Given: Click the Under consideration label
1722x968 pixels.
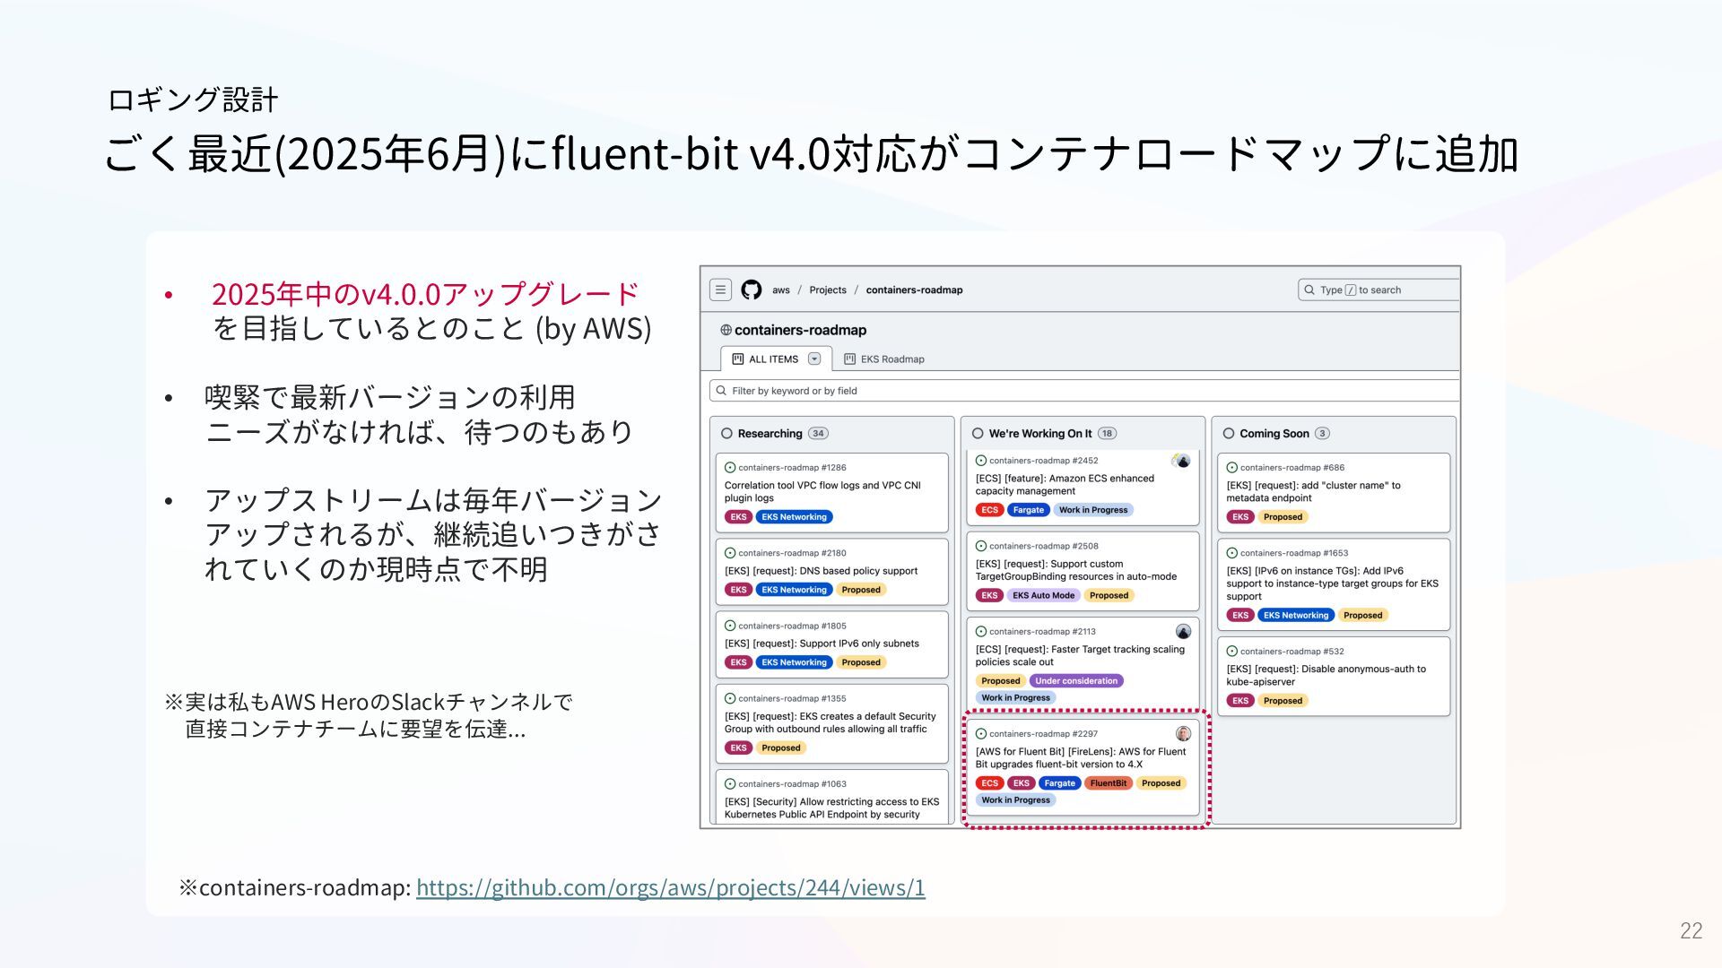Looking at the screenshot, I should pos(1076,681).
